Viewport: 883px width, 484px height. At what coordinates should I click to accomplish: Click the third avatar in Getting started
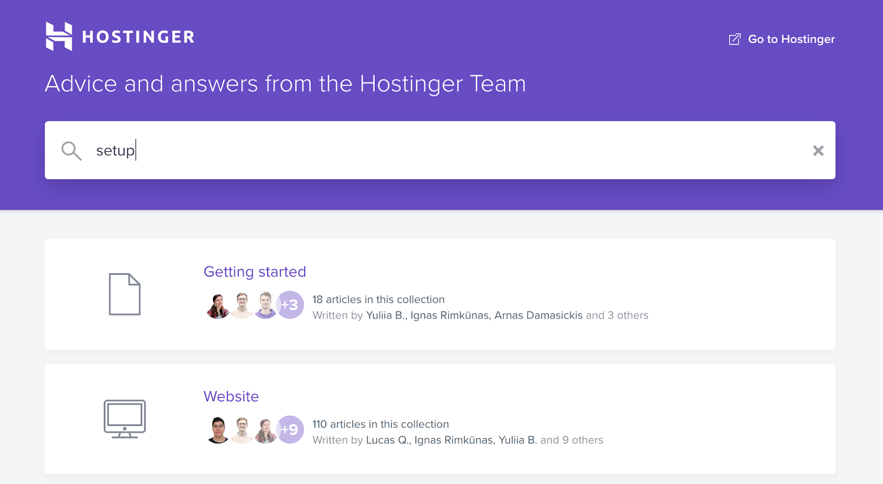pos(265,305)
